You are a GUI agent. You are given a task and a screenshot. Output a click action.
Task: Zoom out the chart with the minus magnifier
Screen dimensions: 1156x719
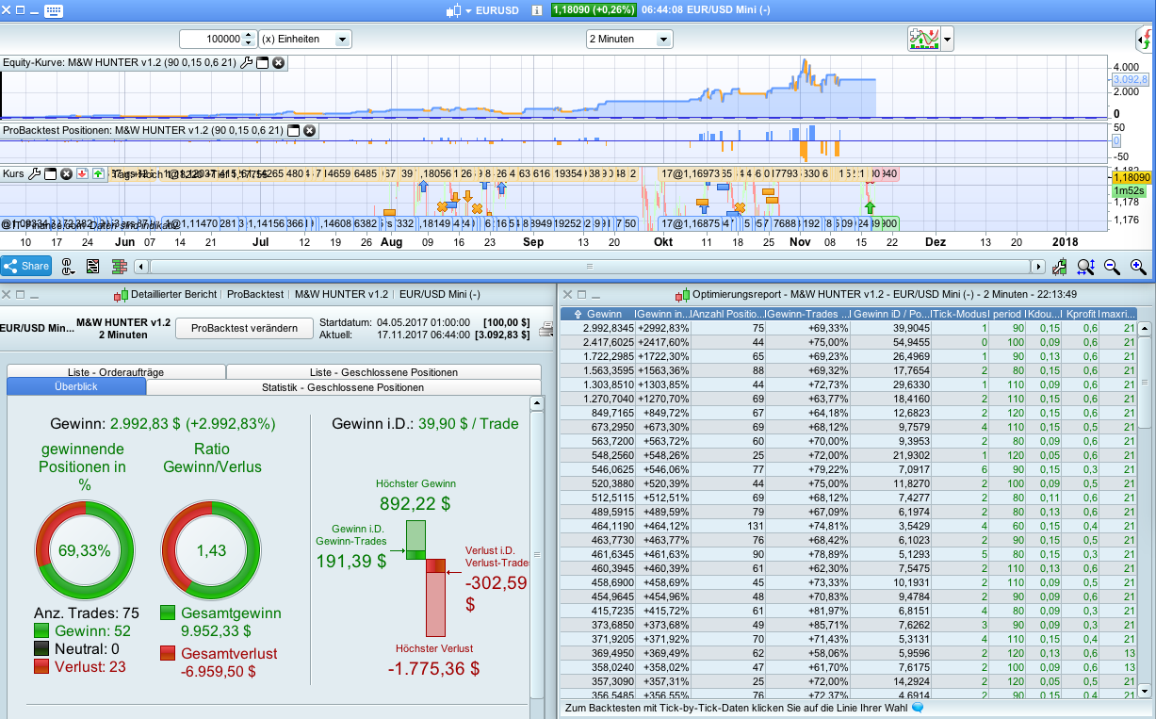tap(1112, 267)
